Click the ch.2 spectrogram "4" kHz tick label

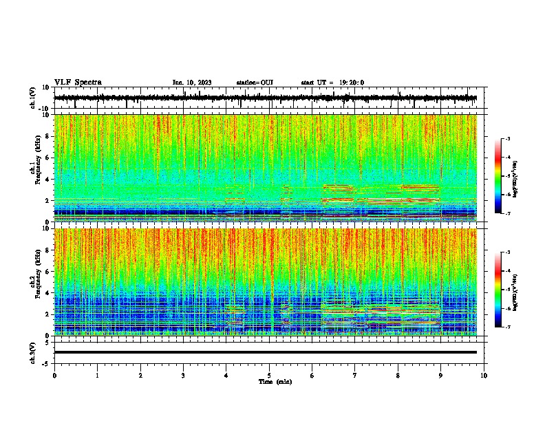point(47,293)
